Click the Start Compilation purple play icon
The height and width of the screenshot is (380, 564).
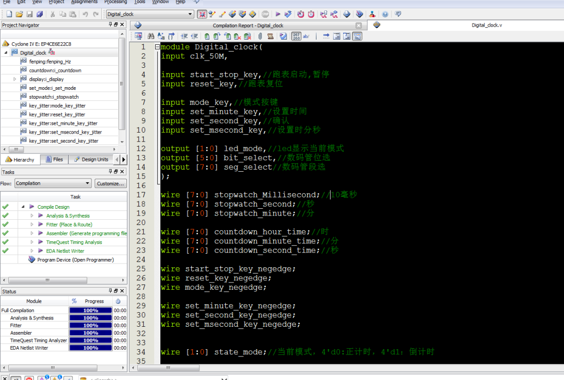point(278,14)
